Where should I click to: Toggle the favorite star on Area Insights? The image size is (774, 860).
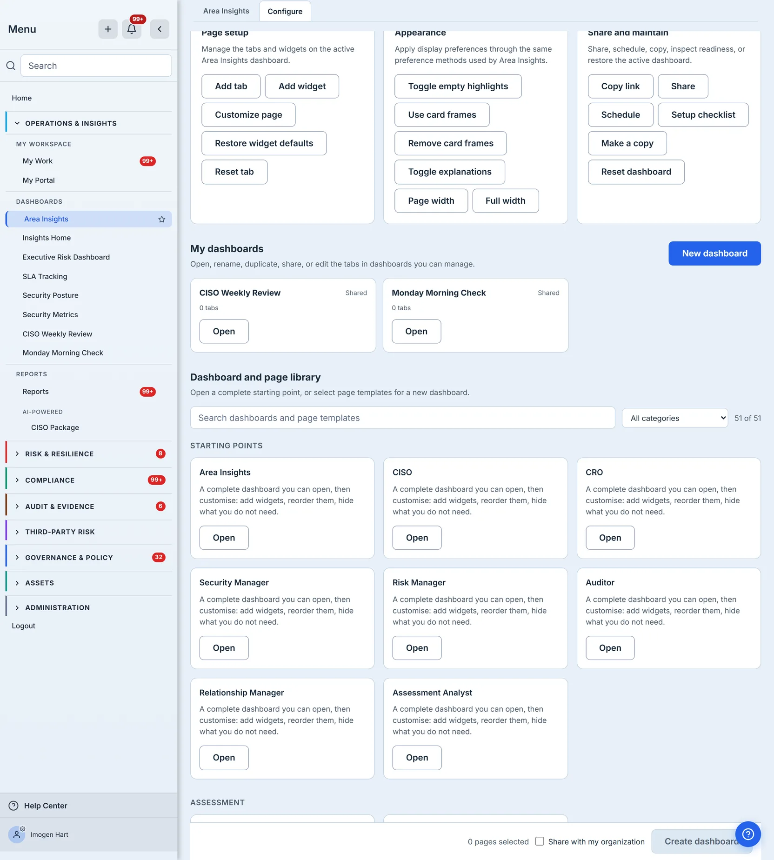(x=161, y=219)
